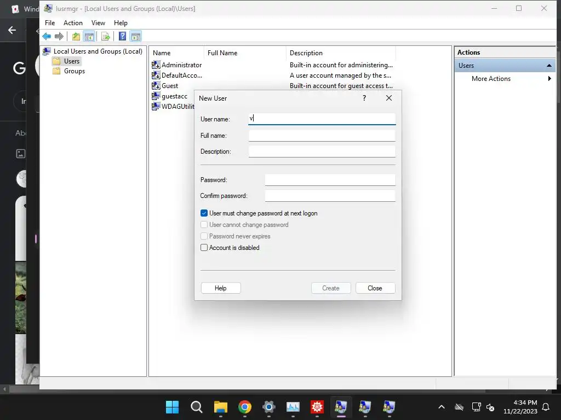Viewport: 561px width, 420px height.
Task: Expand the More Actions submenu arrow
Action: tap(549, 79)
